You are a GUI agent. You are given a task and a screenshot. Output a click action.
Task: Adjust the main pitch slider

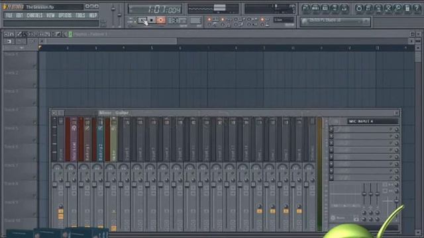[119, 15]
